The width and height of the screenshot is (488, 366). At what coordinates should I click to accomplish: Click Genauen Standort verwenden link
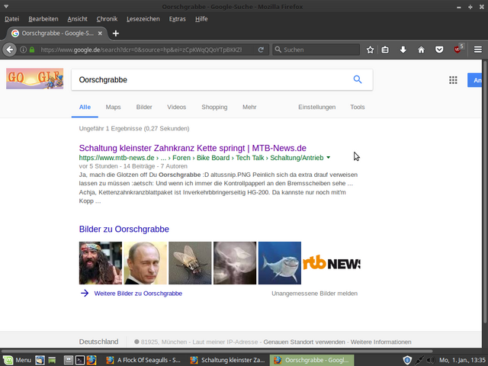tap(304, 342)
